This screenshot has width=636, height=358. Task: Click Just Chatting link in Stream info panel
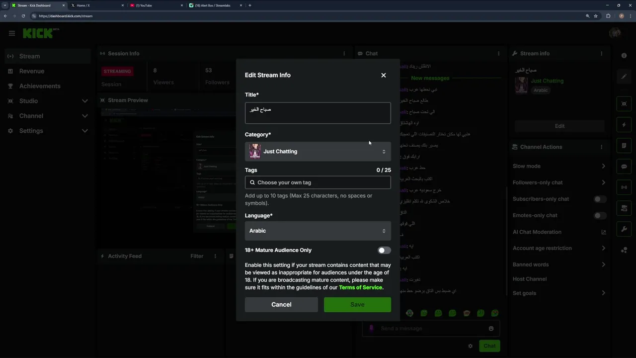pos(547,81)
